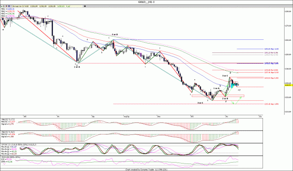
Task: Click the 1240.00 price axis label
Action: click(x=288, y=69)
